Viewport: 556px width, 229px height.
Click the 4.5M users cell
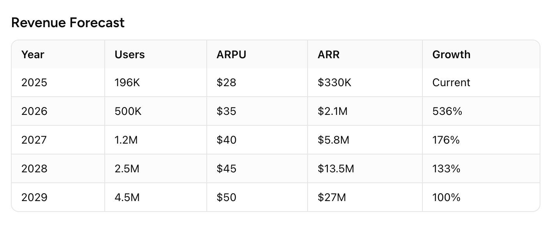coord(127,198)
